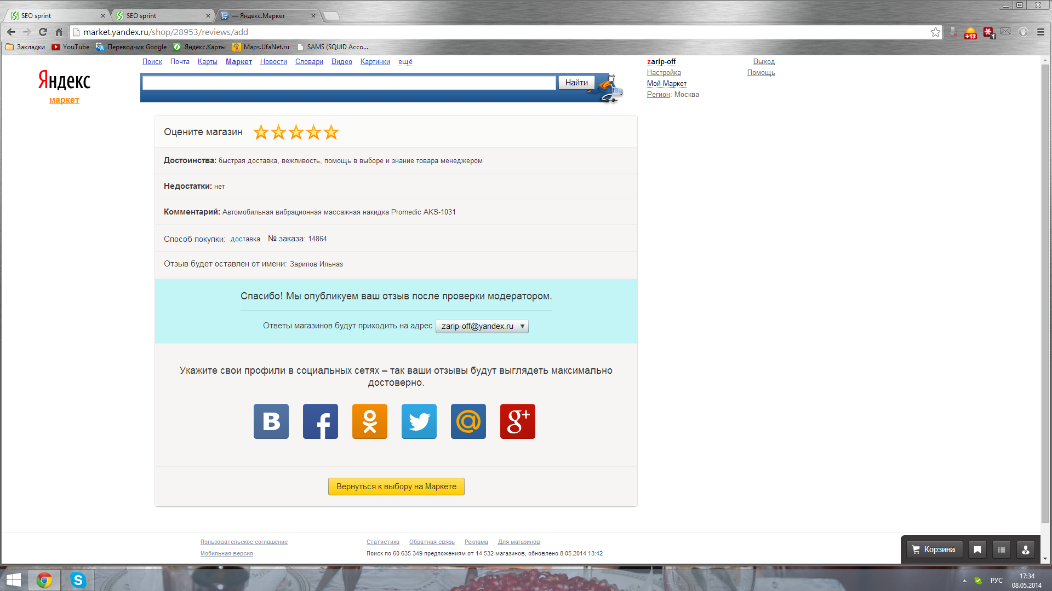
Task: Expand the zarip-off@yandex.ru email dropdown
Action: (x=482, y=326)
